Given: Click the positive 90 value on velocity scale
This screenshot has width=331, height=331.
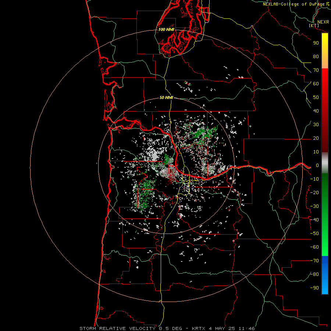Looking at the screenshot, I should coord(316,43).
